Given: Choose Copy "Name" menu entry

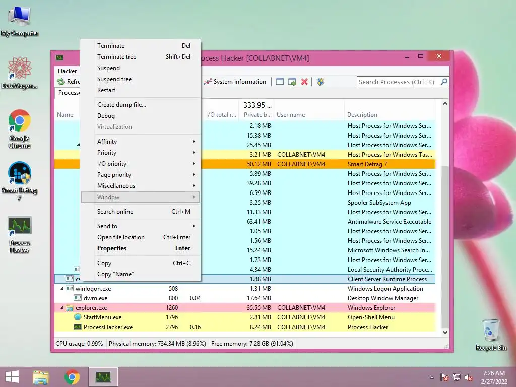Looking at the screenshot, I should (x=141, y=274).
